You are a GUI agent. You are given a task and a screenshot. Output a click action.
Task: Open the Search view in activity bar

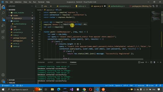tap(3, 13)
